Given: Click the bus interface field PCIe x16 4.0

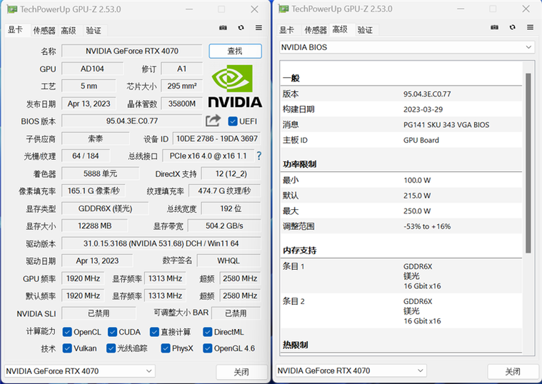Looking at the screenshot, I should coord(208,156).
